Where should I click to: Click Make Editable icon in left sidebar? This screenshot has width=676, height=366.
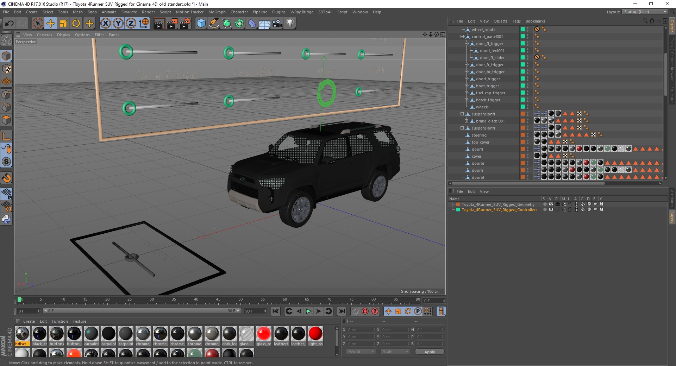coord(6,40)
